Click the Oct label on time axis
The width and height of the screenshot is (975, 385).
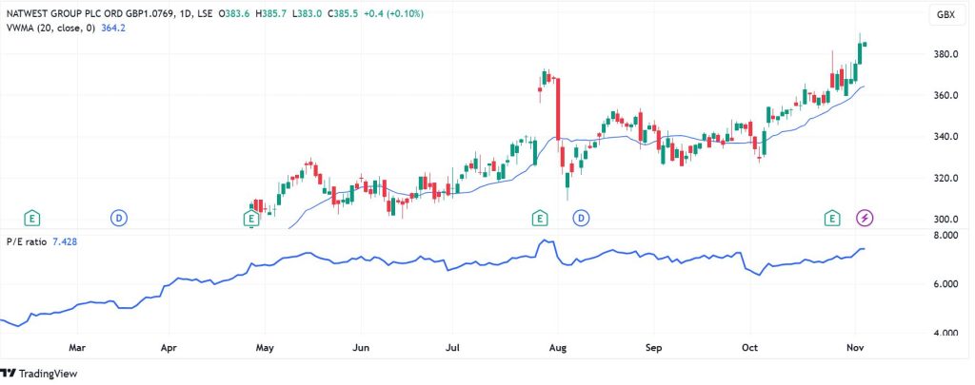750,348
